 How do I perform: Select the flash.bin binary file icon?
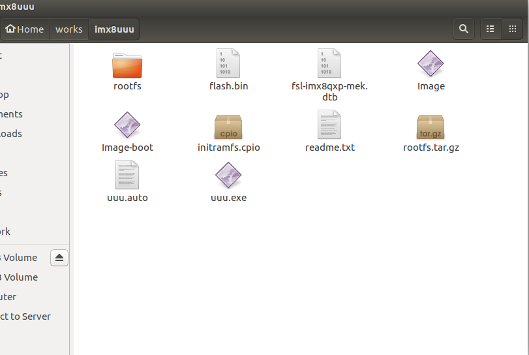coord(228,63)
